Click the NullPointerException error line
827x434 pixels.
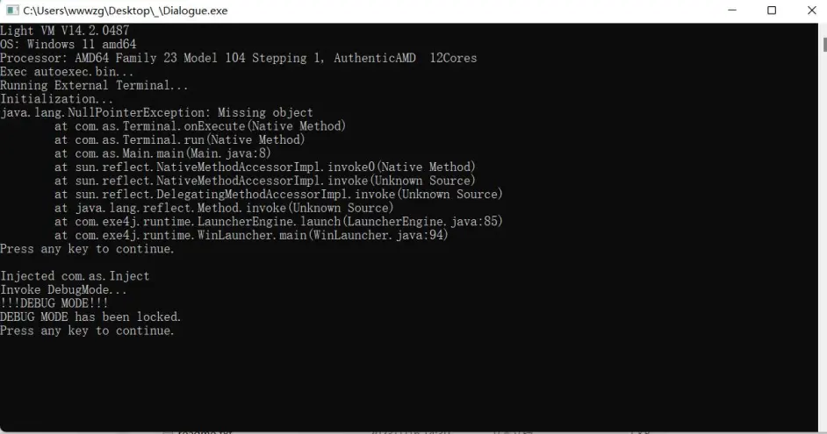click(156, 113)
